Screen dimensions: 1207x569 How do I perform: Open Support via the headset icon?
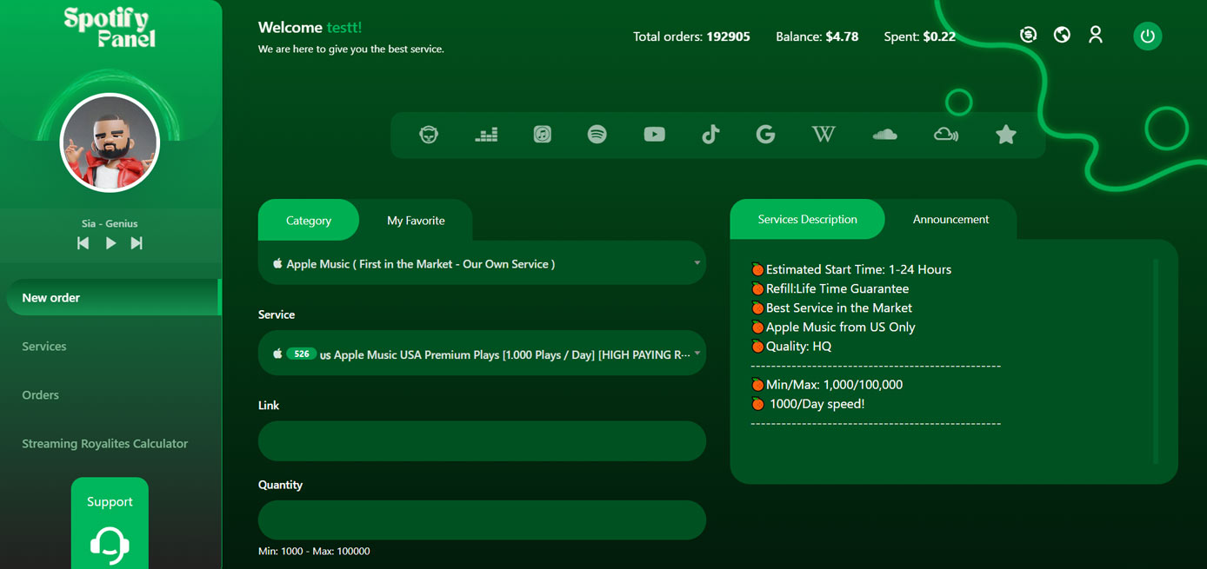(110, 546)
